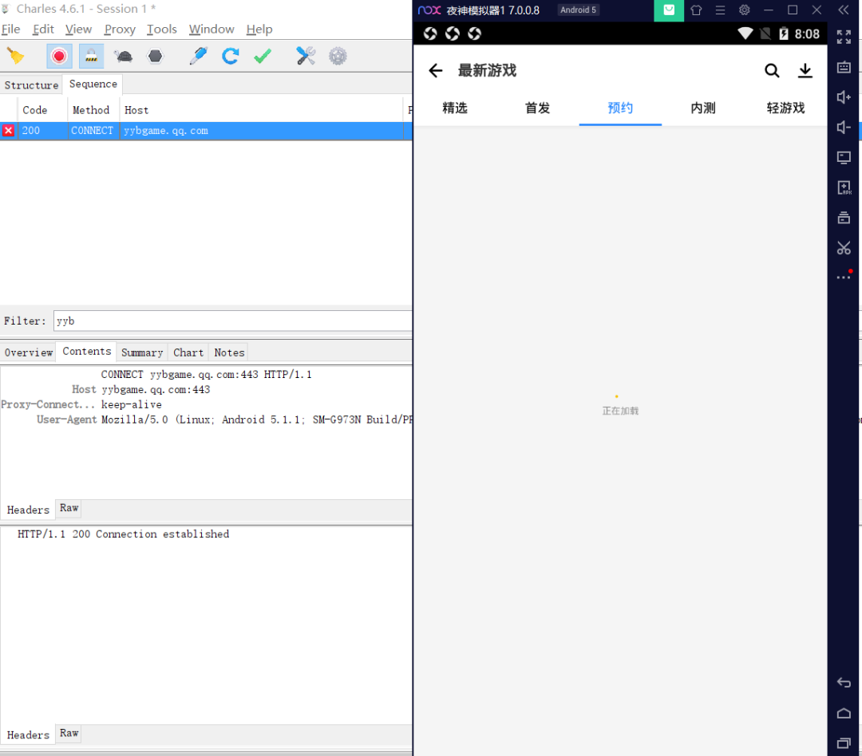862x756 pixels.
Task: Open the View menu
Action: (x=78, y=30)
